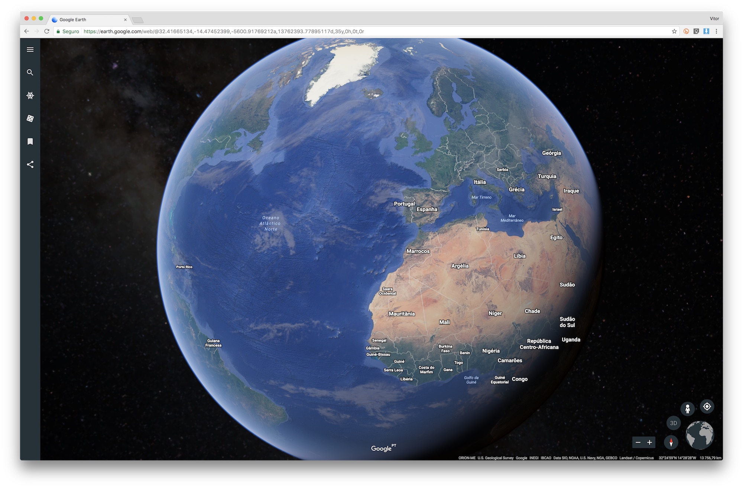Click the 13 756,79 km altitude readout
743x489 pixels.
[x=710, y=458]
